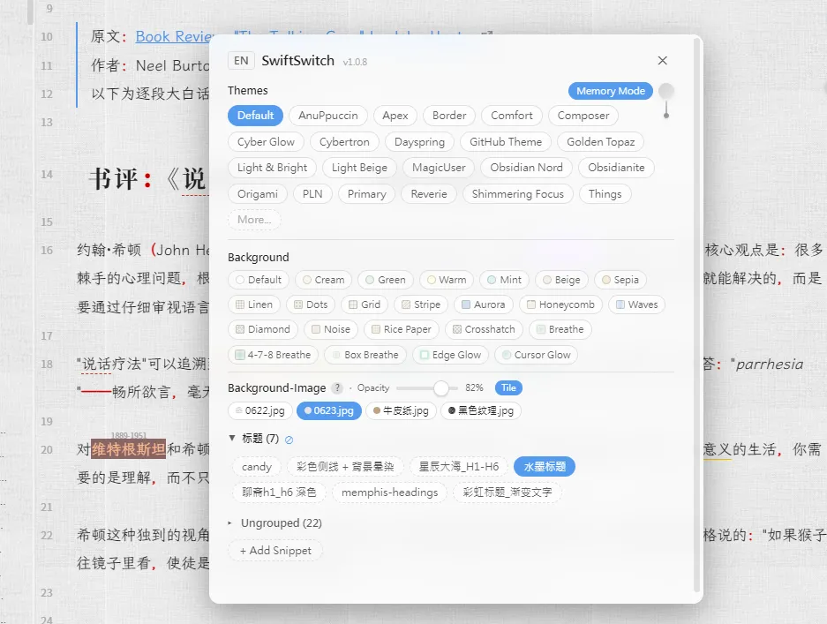Click the help question mark beside Background-Image
Viewport: 827px width, 624px height.
[337, 388]
